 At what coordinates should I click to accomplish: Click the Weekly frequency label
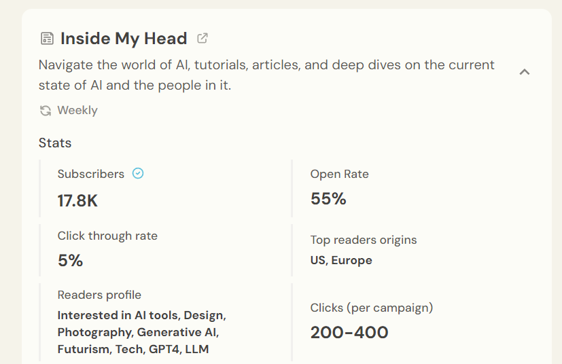[x=77, y=111]
